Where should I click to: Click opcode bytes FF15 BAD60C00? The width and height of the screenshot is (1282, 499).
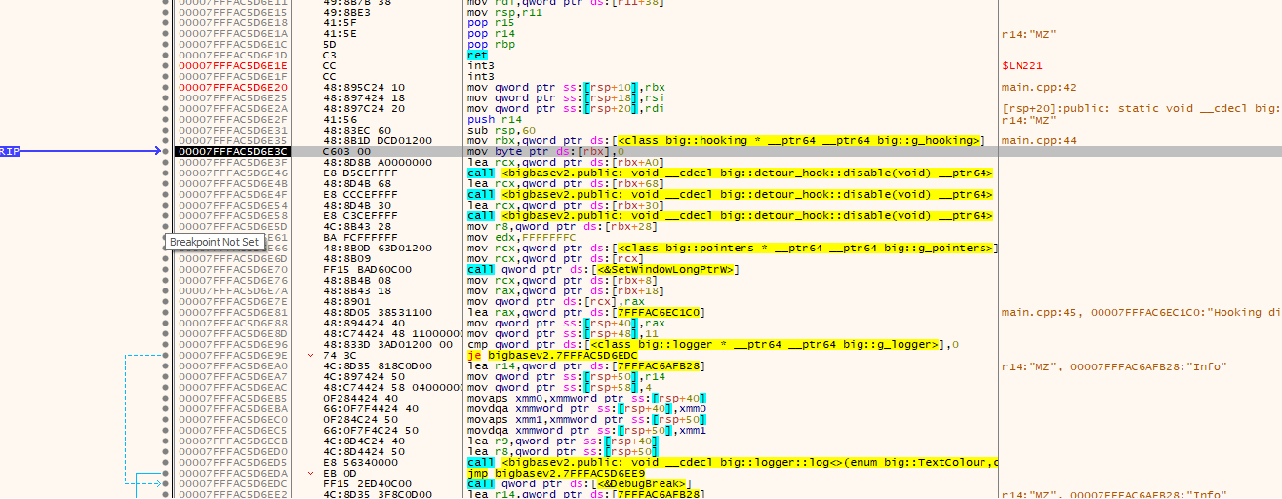pyautogui.click(x=362, y=270)
